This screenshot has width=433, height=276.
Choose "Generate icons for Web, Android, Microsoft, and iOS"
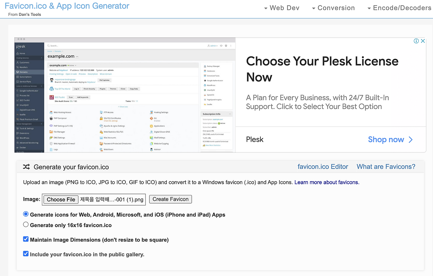pyautogui.click(x=26, y=214)
